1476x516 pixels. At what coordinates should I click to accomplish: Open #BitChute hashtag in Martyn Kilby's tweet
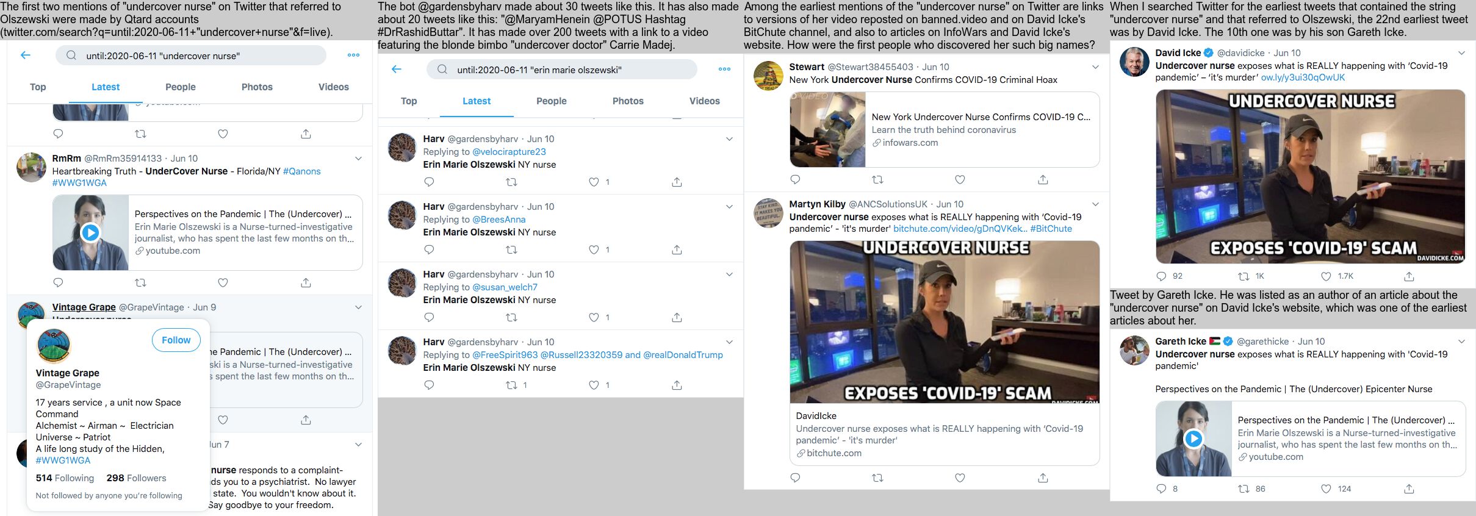(x=1051, y=229)
